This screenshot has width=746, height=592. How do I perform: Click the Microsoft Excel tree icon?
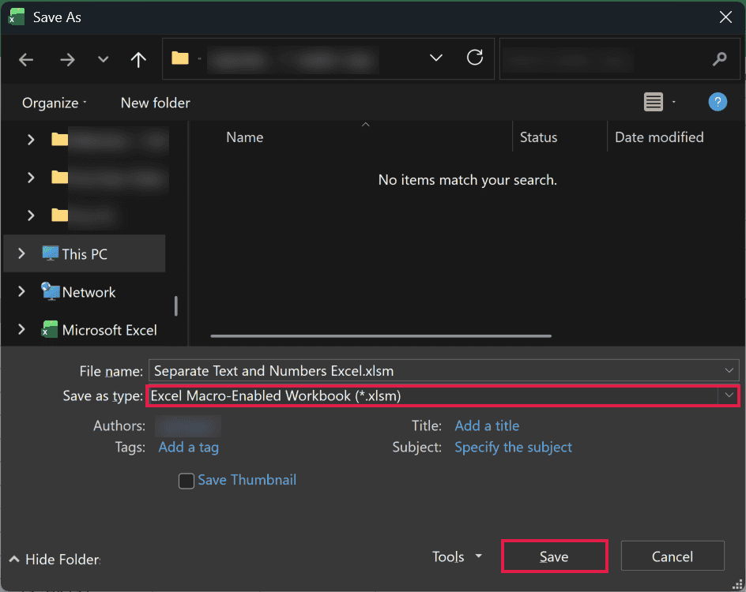click(50, 329)
